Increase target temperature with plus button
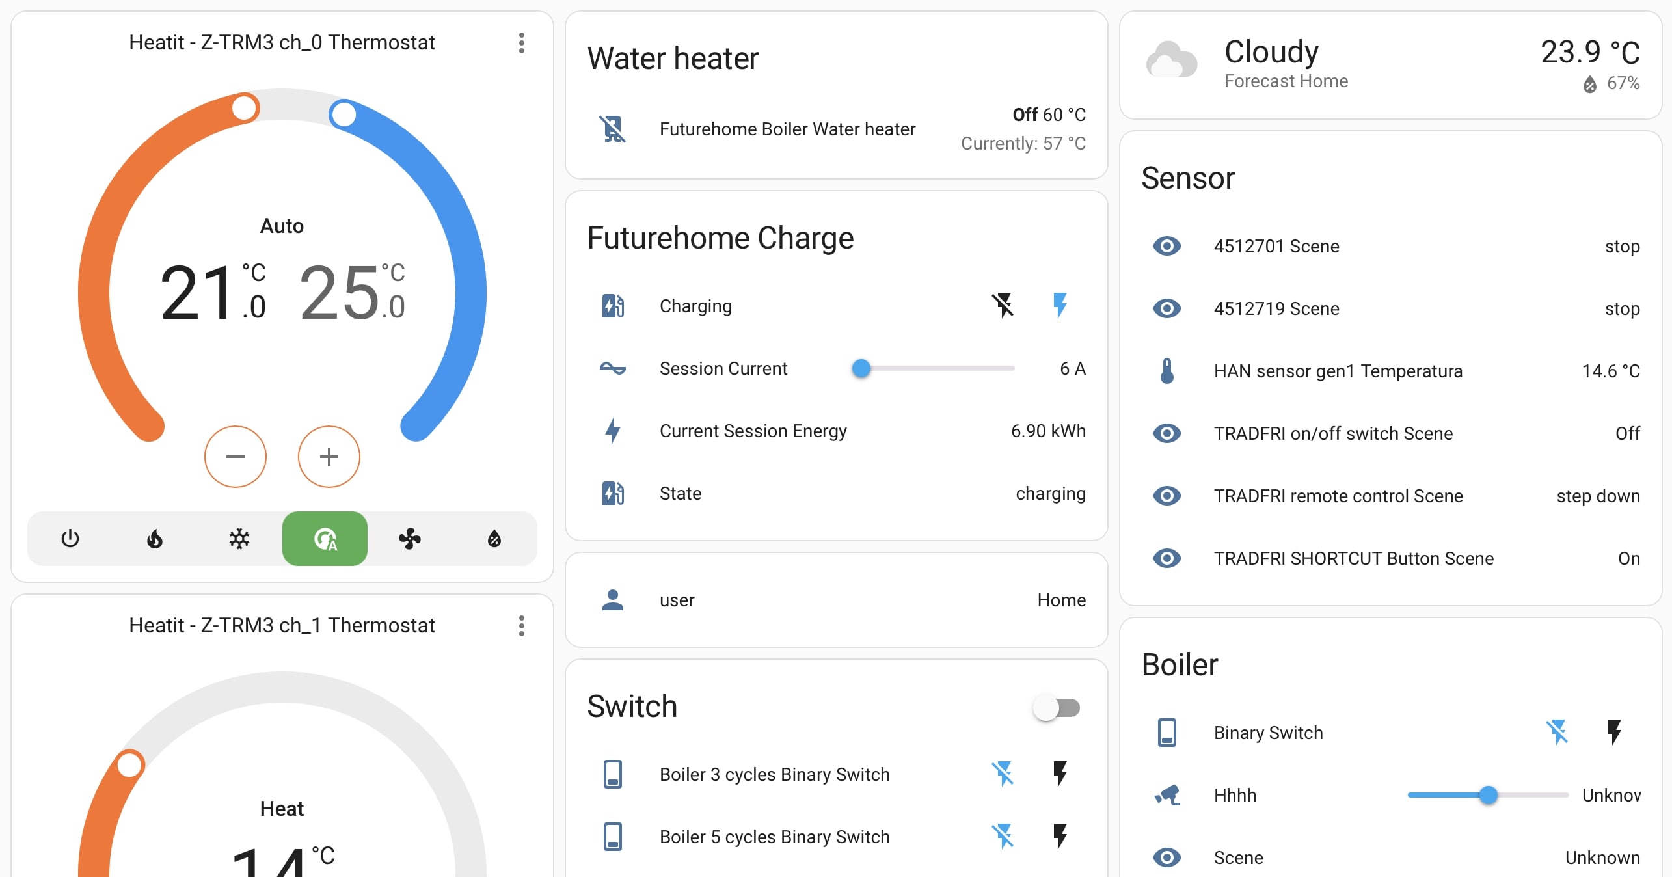1672x877 pixels. tap(329, 457)
